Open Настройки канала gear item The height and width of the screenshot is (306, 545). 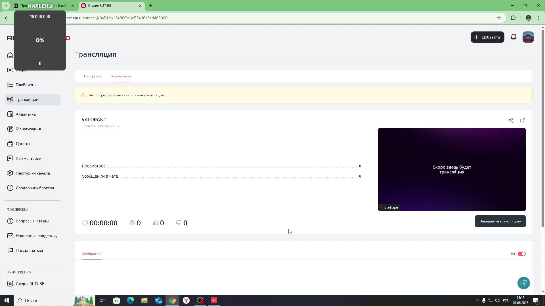click(x=33, y=173)
